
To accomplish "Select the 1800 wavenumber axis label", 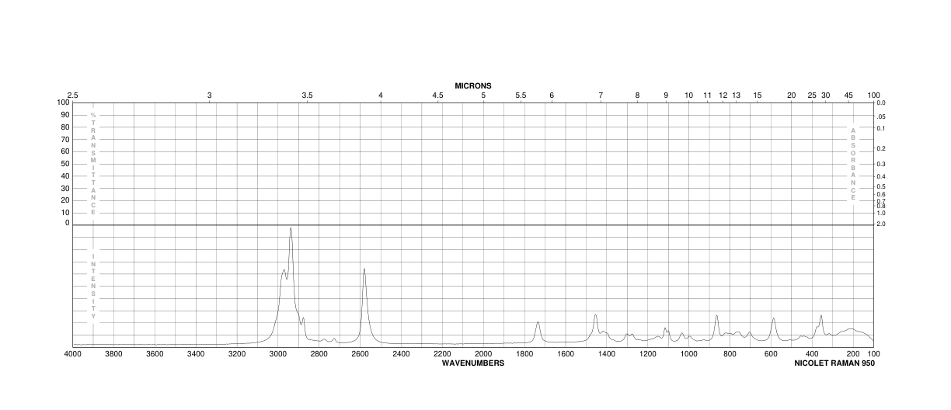I will click(524, 354).
